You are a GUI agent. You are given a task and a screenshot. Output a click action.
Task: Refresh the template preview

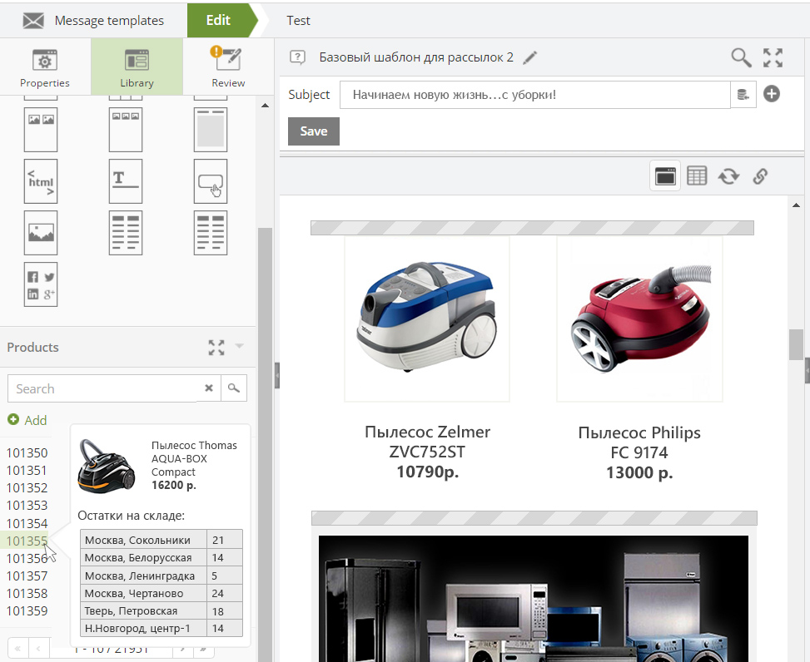[x=728, y=176]
